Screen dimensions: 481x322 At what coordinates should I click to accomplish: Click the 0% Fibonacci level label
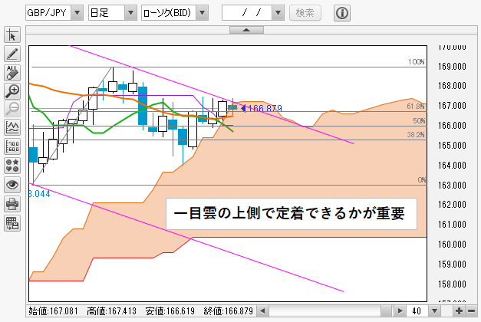tap(422, 180)
